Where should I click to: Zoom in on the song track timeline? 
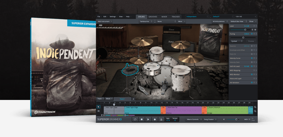tap(255, 107)
